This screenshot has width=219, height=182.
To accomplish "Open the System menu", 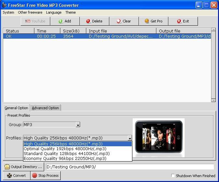I will (8, 12).
